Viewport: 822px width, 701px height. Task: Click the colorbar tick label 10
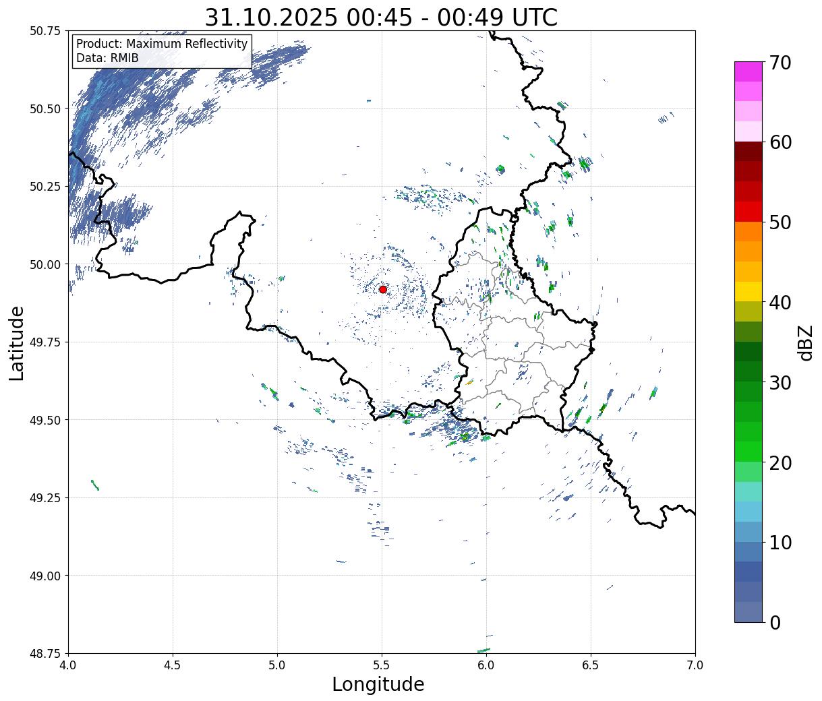tap(780, 542)
